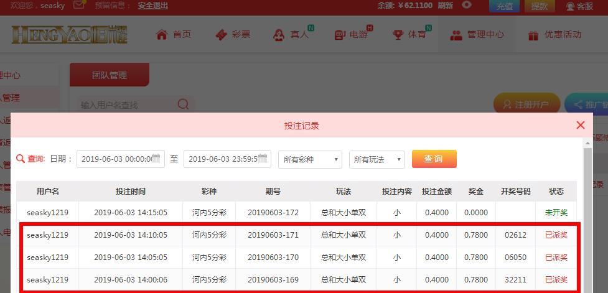Viewport: 608px width, 293px height.
Task: Expand the 所有玩法 dropdown
Action: pos(377,159)
